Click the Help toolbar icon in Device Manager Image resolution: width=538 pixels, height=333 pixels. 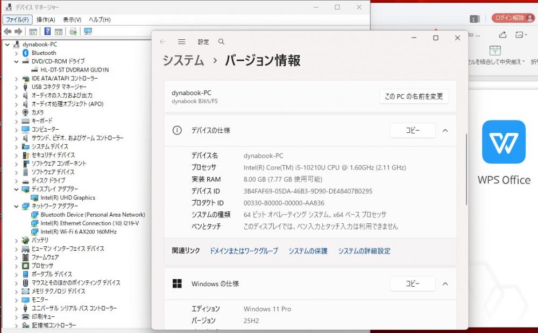point(47,32)
